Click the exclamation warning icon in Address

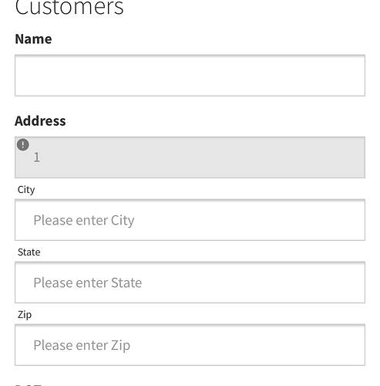[23, 144]
